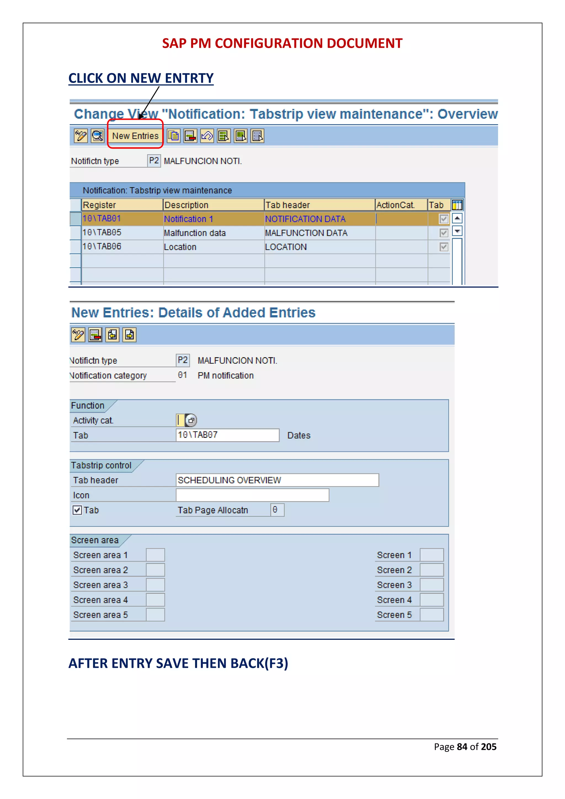Toggle Tab checkbox for Location row
Viewport: 565px width, 799px height.
(444, 247)
